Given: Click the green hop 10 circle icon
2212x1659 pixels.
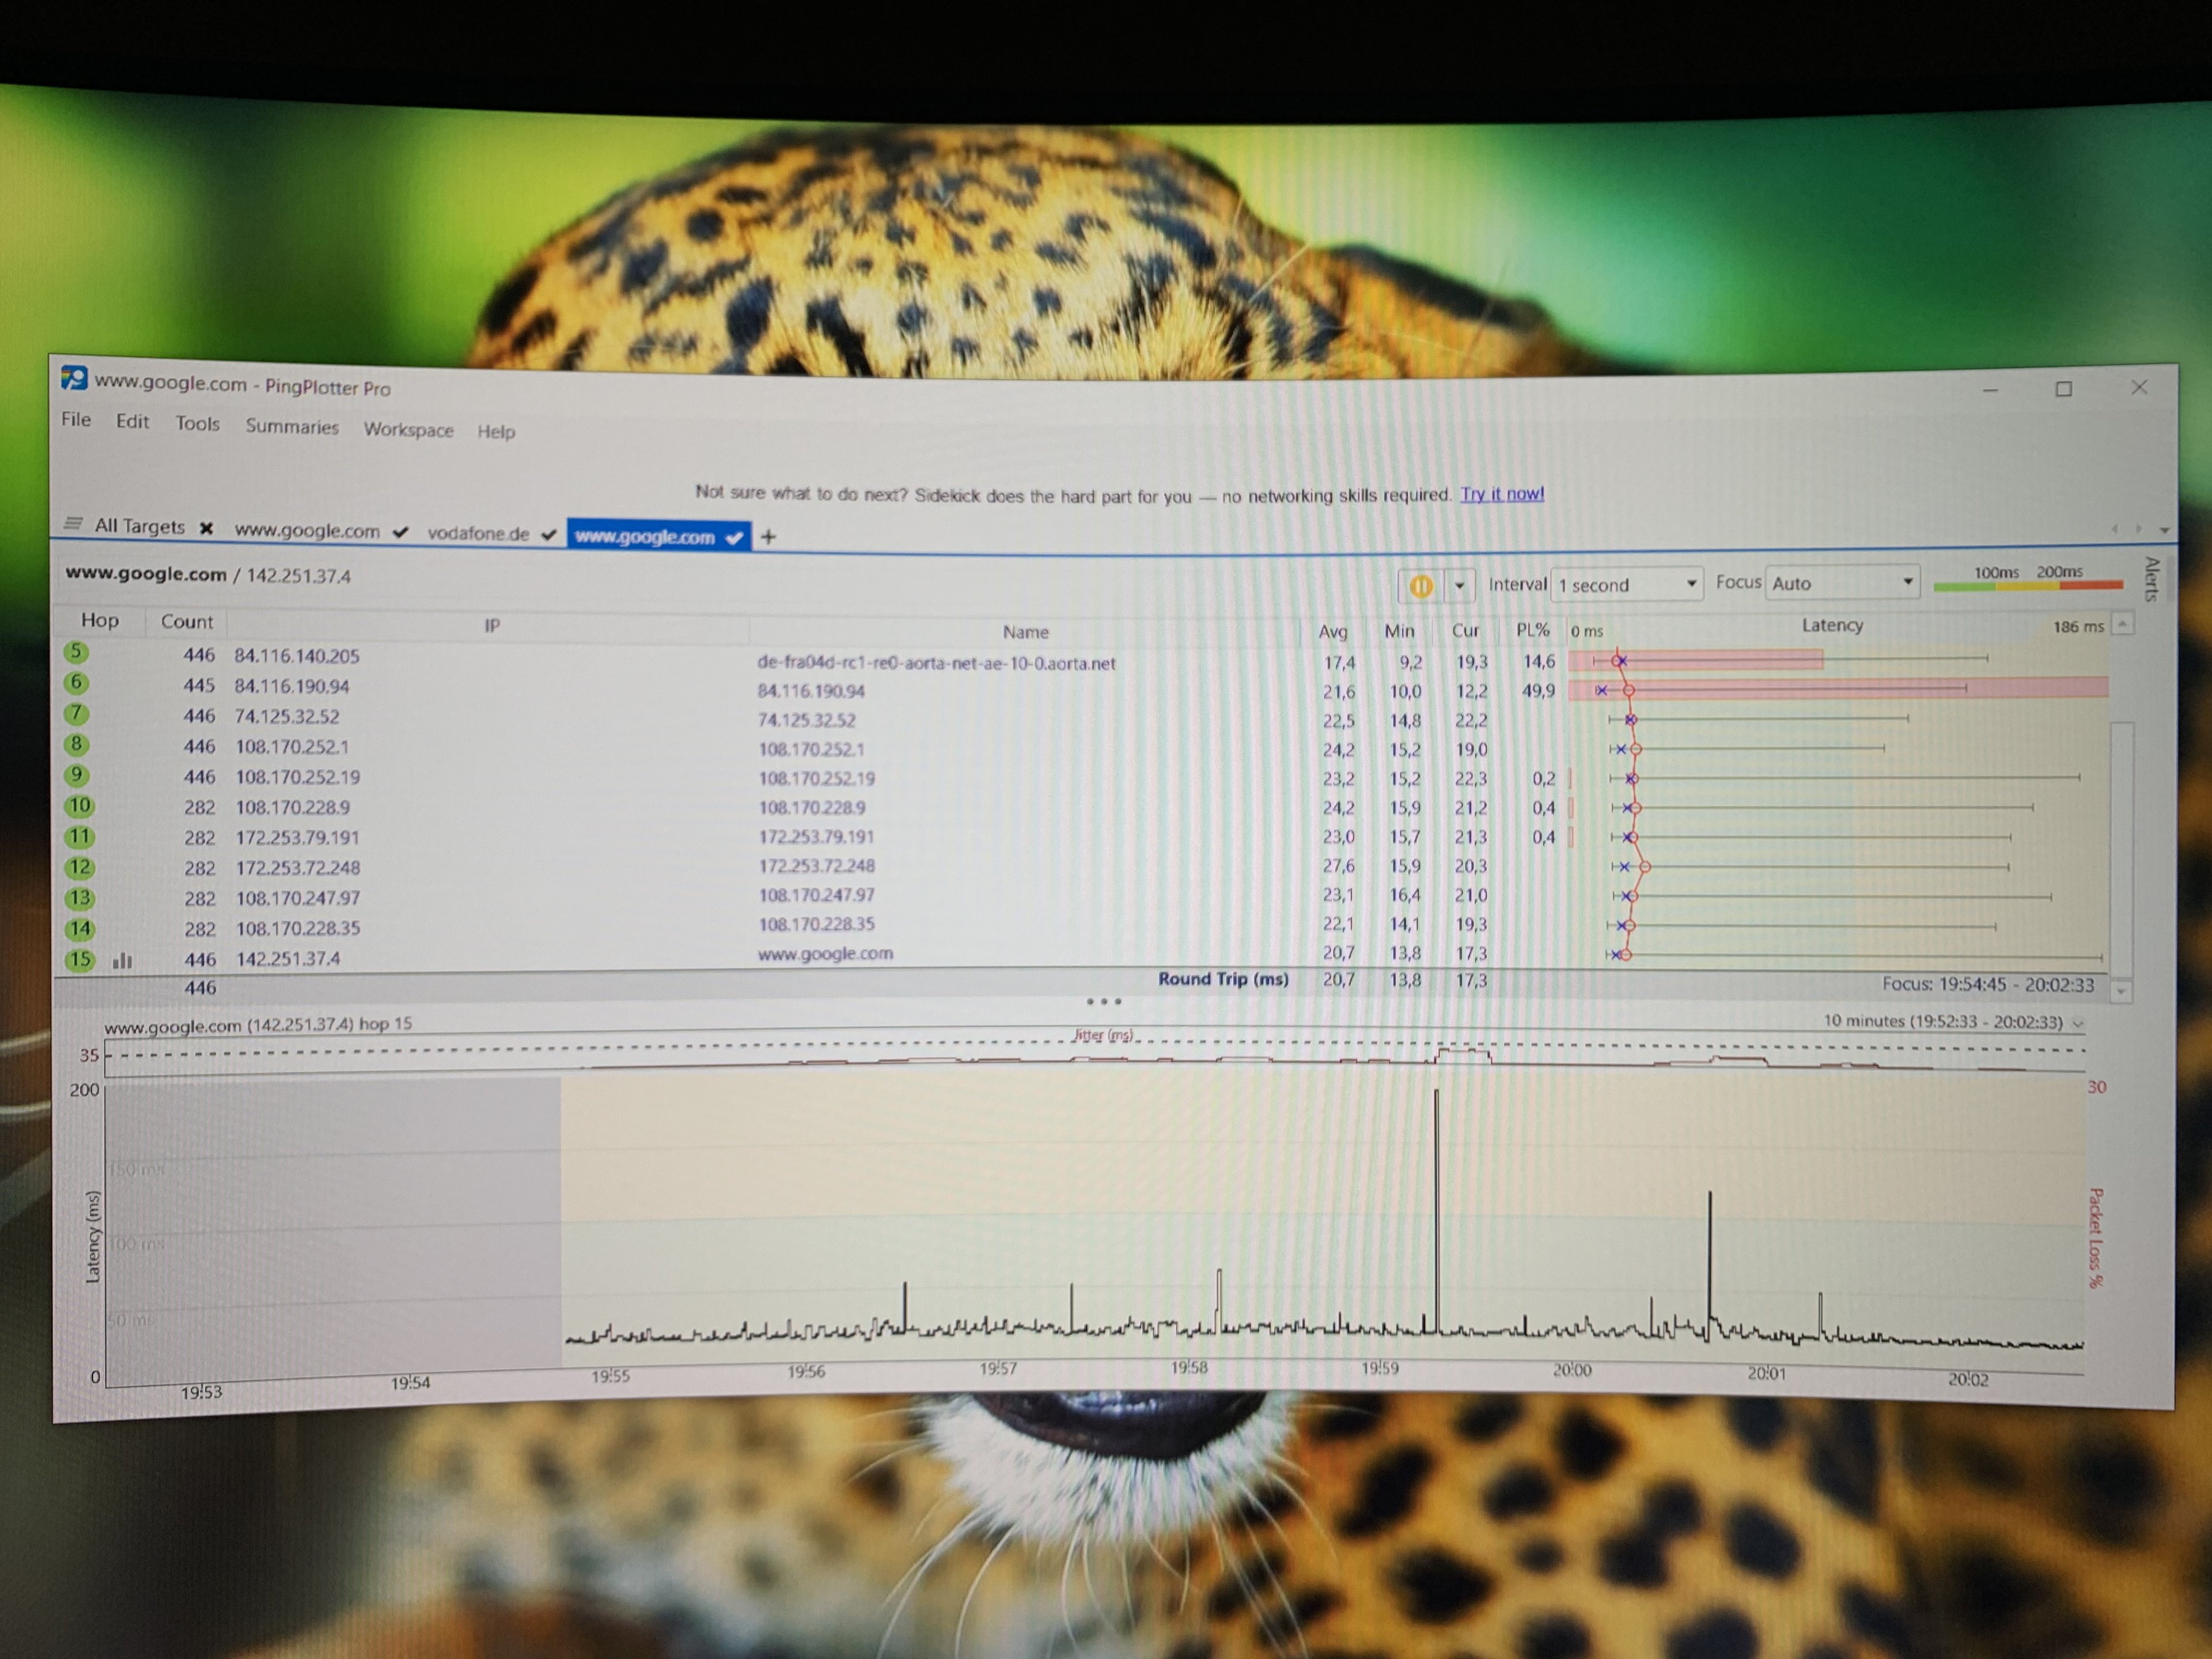Looking at the screenshot, I should click(79, 806).
